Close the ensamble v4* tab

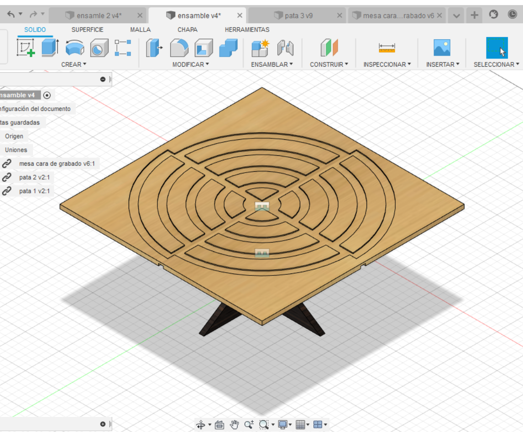(x=240, y=16)
